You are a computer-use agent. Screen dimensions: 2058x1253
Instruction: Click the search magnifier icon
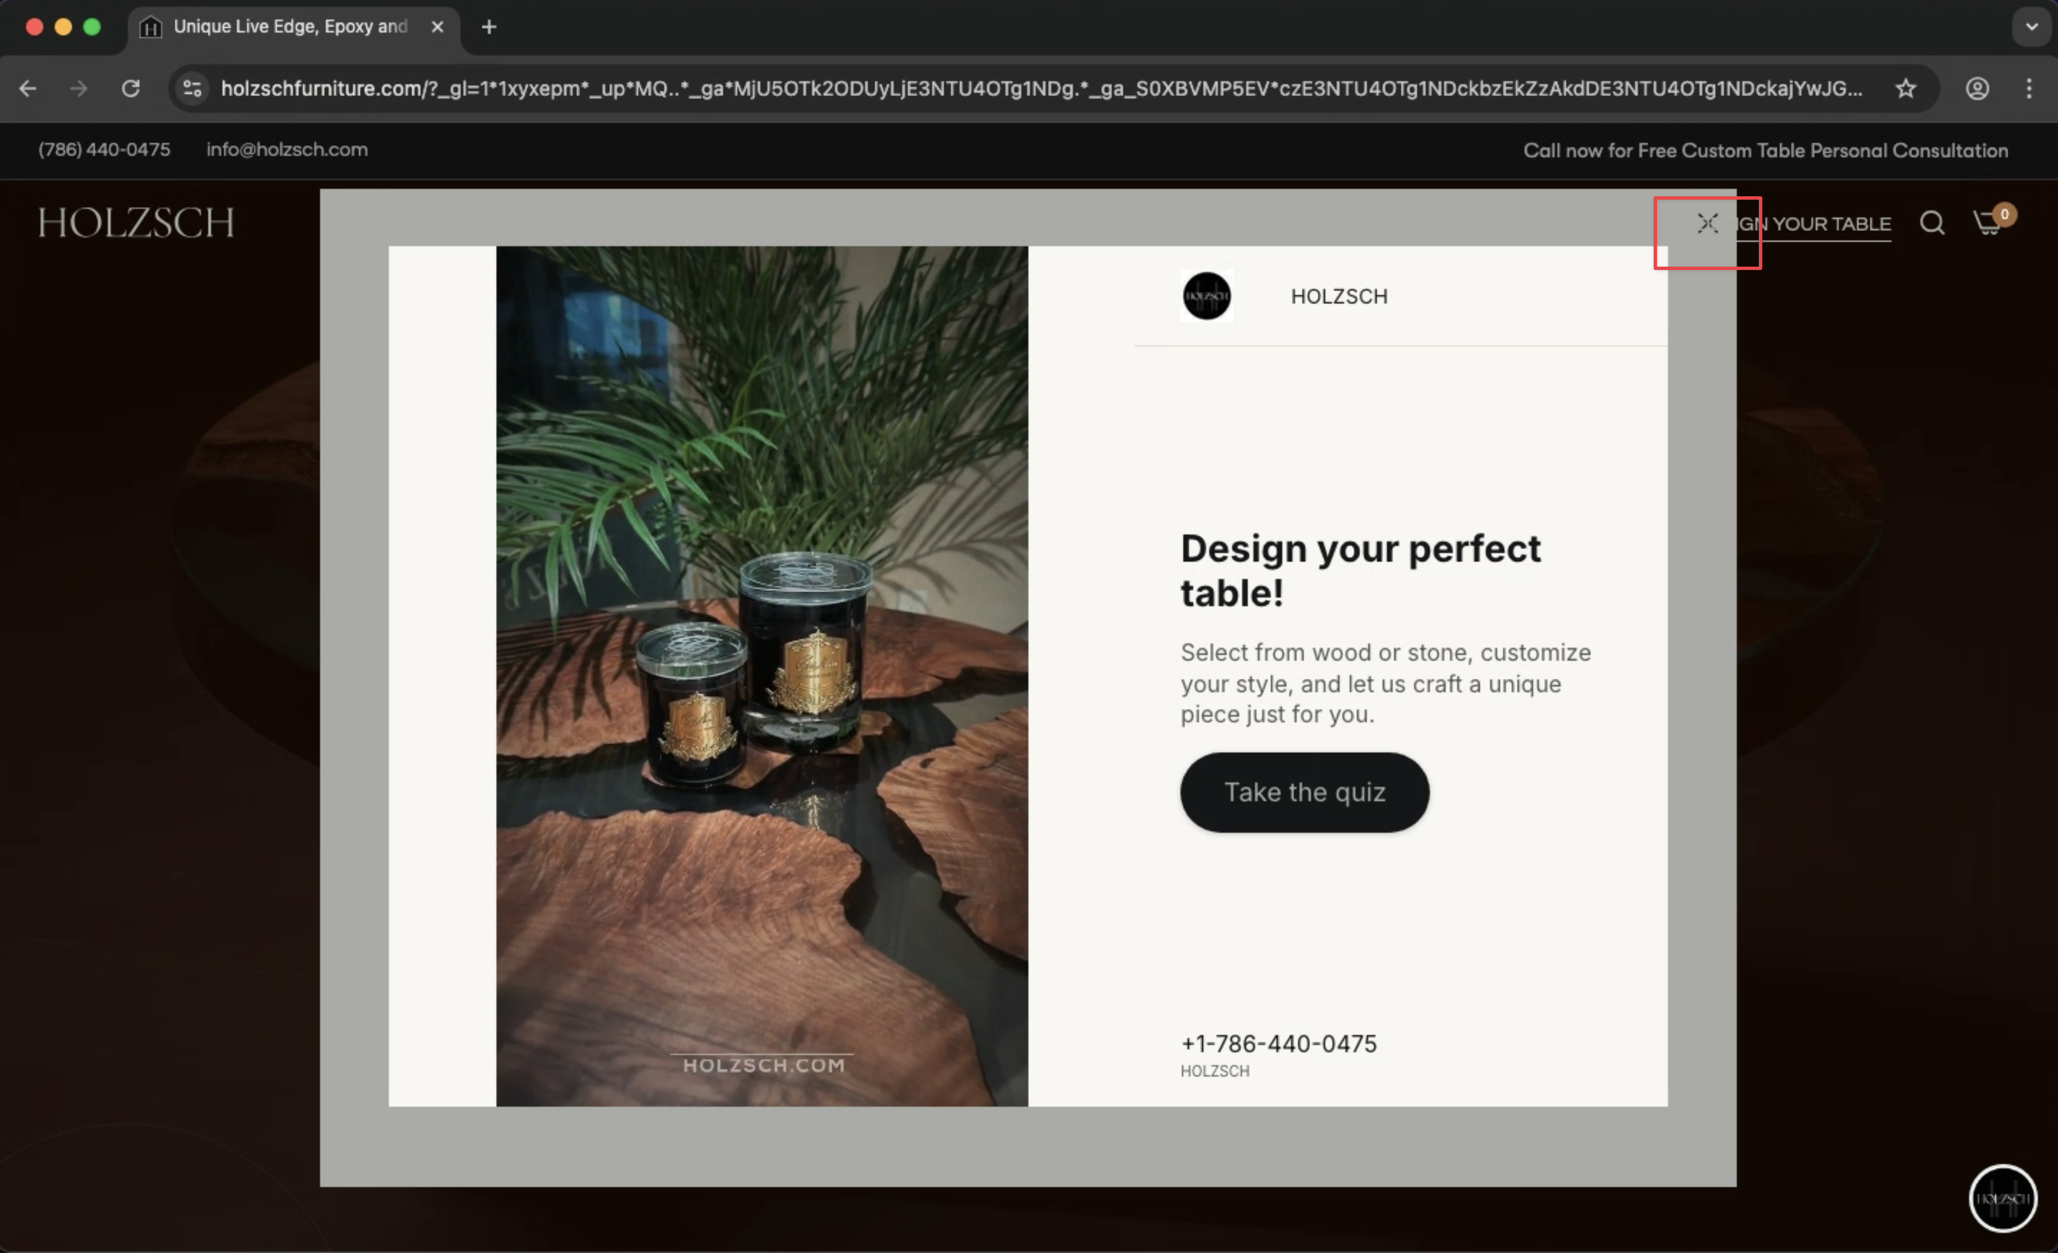[x=1931, y=223]
